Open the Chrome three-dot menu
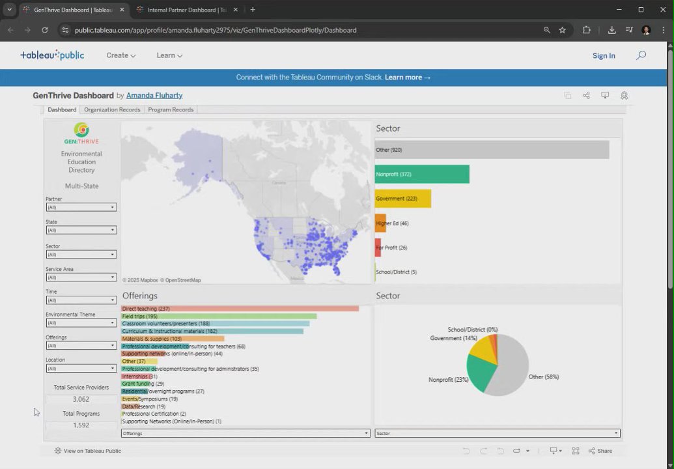This screenshot has width=674, height=469. click(x=664, y=30)
